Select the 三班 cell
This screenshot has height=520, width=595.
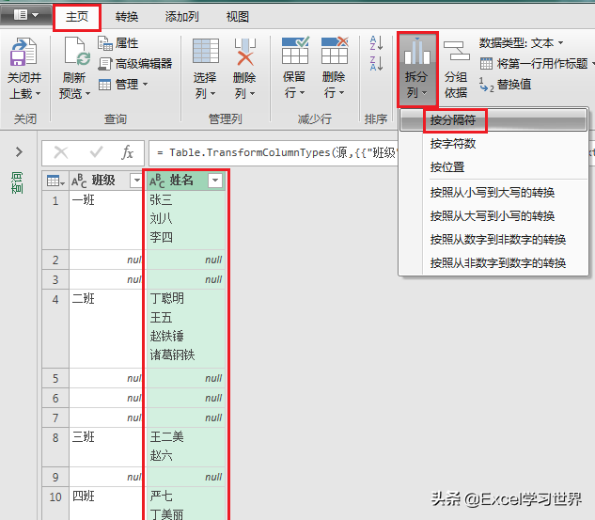(106, 447)
